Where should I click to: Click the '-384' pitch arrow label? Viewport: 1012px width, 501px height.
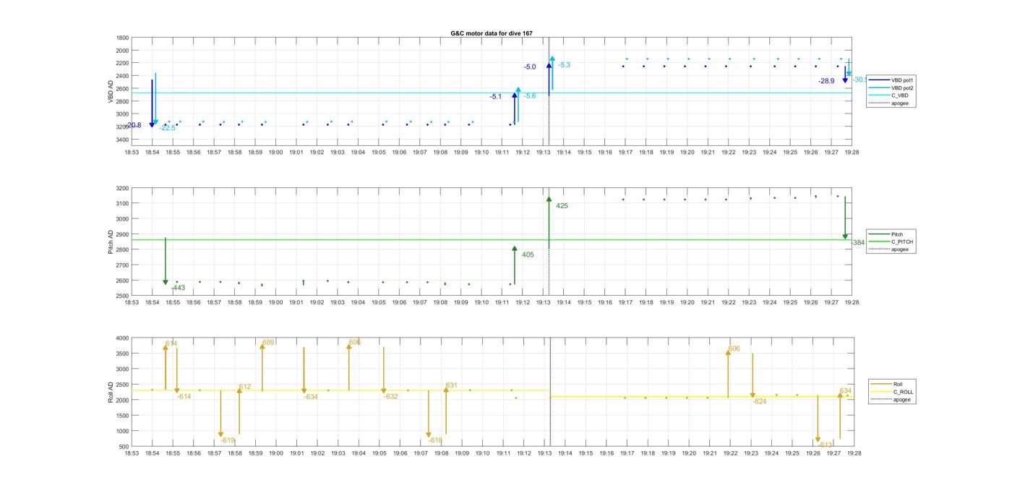click(x=857, y=243)
